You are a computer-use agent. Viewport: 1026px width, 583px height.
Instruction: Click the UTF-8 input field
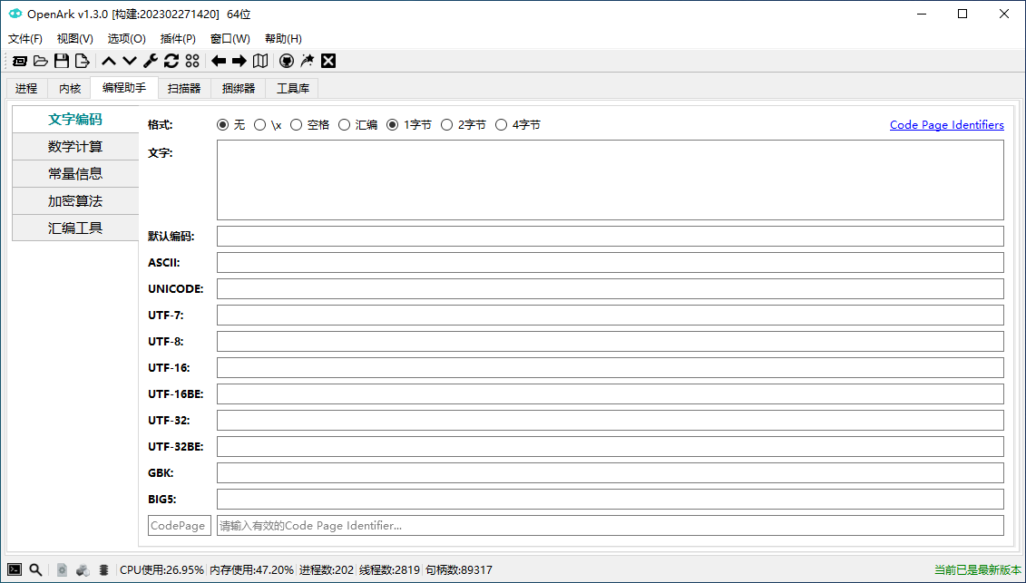click(611, 341)
